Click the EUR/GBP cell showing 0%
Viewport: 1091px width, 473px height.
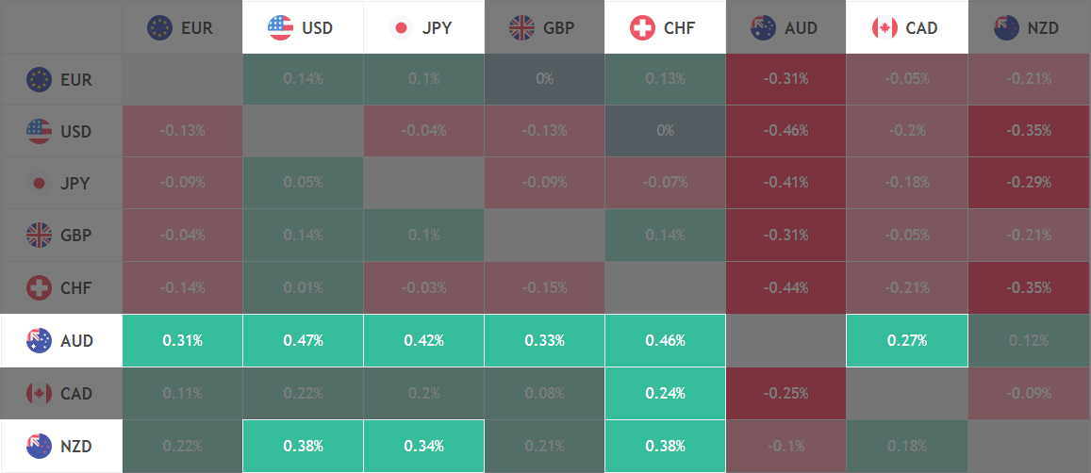pyautogui.click(x=544, y=79)
